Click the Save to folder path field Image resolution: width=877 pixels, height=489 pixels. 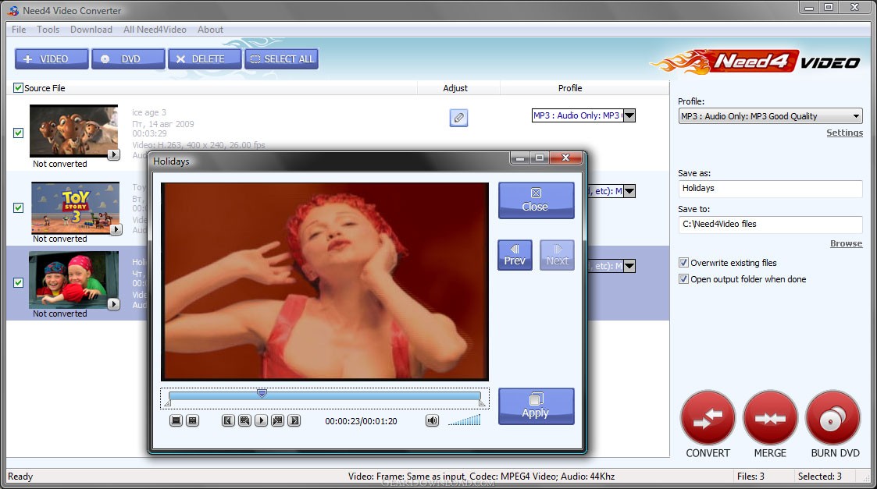pyautogui.click(x=770, y=224)
